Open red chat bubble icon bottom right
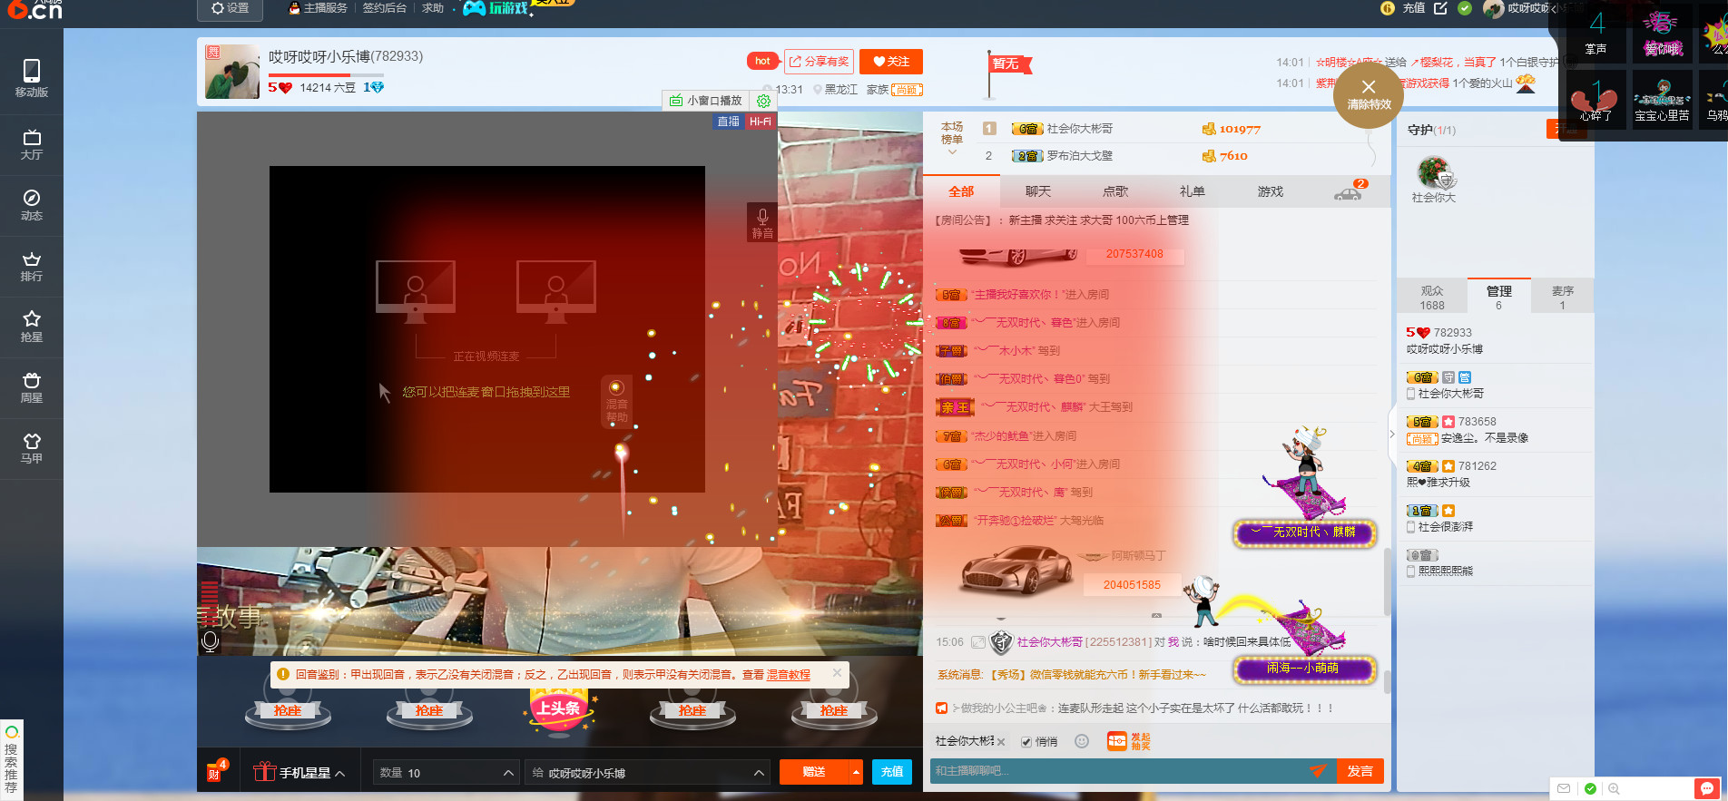Screen dimensions: 1728x801 [1707, 788]
